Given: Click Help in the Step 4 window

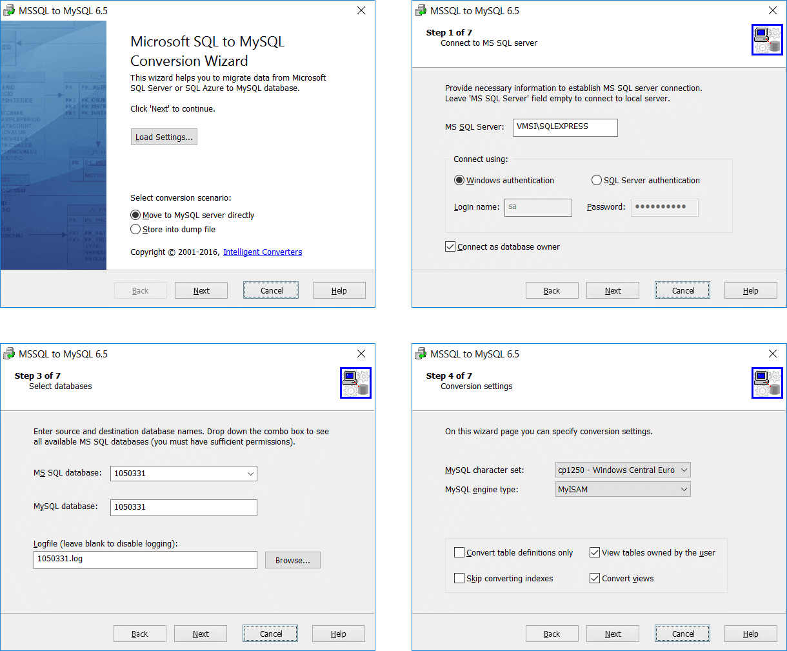Looking at the screenshot, I should [751, 634].
